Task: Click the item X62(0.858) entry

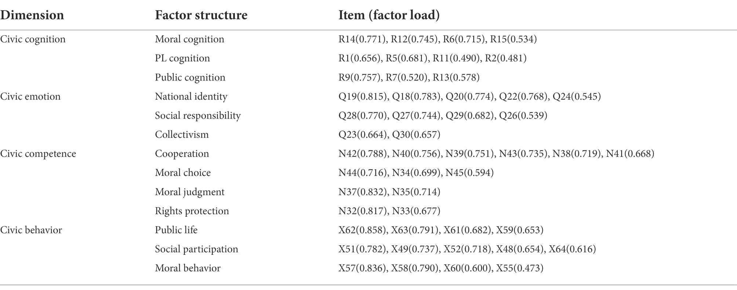Action: click(x=363, y=230)
